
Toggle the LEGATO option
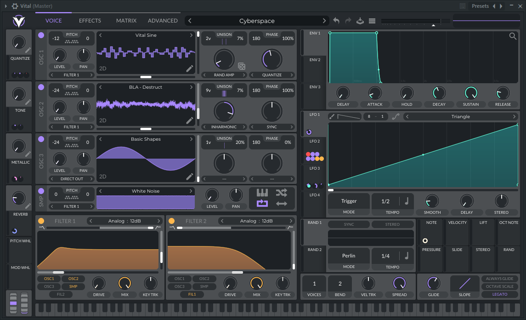500,294
